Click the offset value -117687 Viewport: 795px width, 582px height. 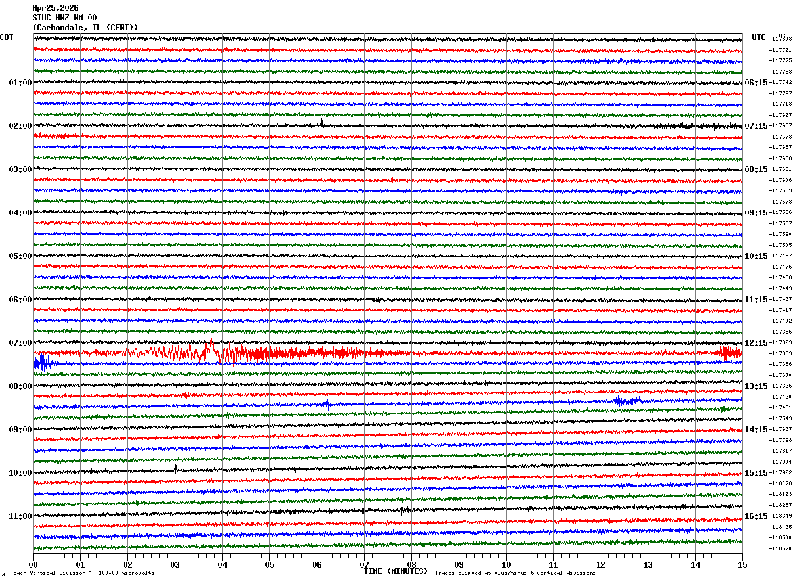[781, 126]
